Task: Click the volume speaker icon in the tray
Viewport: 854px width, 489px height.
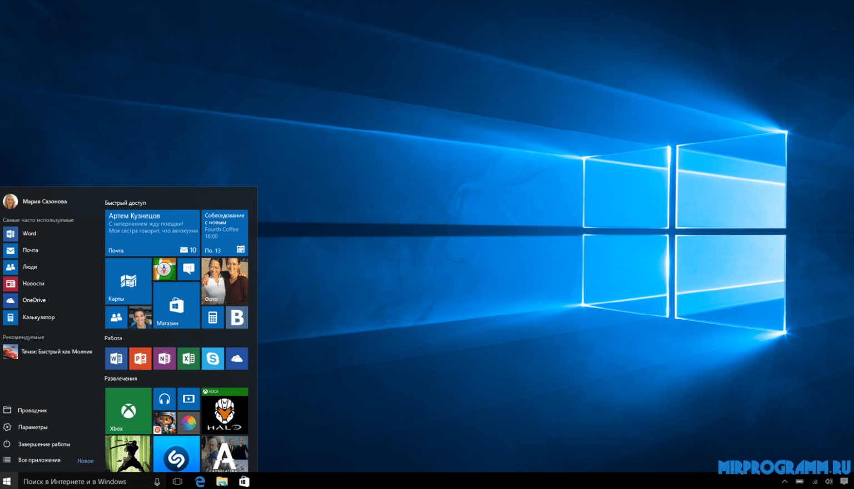Action: click(x=829, y=481)
